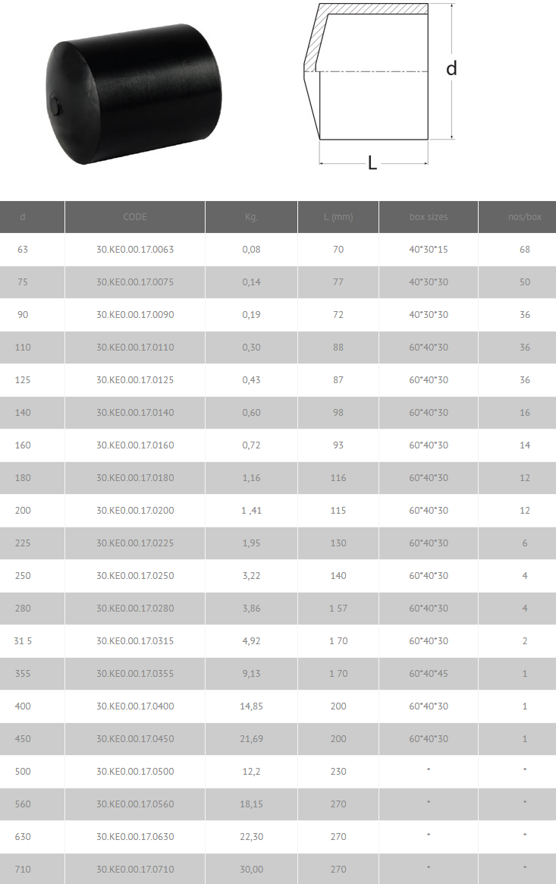The image size is (556, 884).
Task: Click length value 230
Action: pyautogui.click(x=338, y=772)
